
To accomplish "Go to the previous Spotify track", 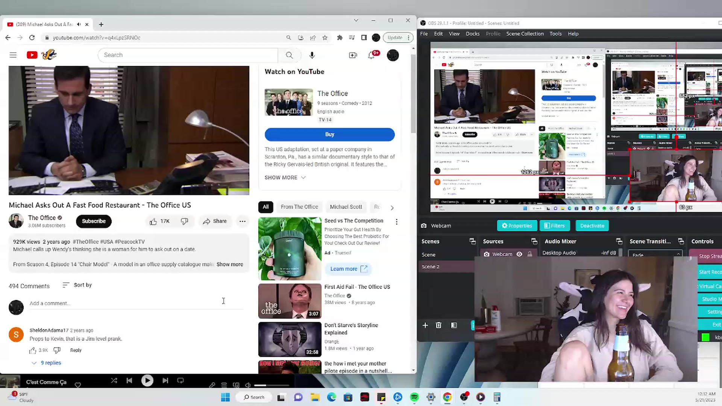I will coord(129,381).
